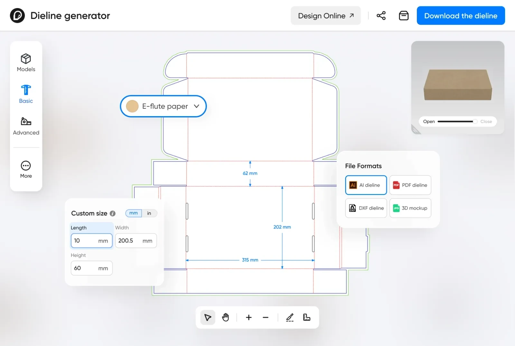Open the Models panel

click(26, 62)
